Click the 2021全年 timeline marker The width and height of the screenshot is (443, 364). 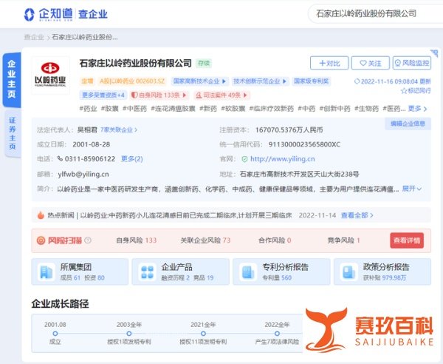tap(203, 334)
